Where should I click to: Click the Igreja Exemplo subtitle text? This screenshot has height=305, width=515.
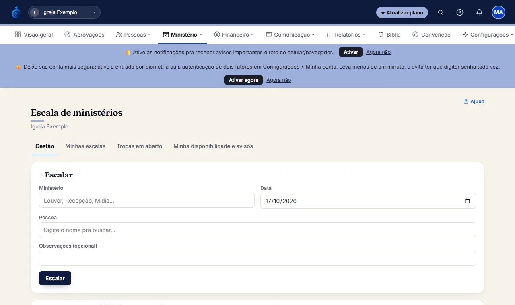(49, 126)
